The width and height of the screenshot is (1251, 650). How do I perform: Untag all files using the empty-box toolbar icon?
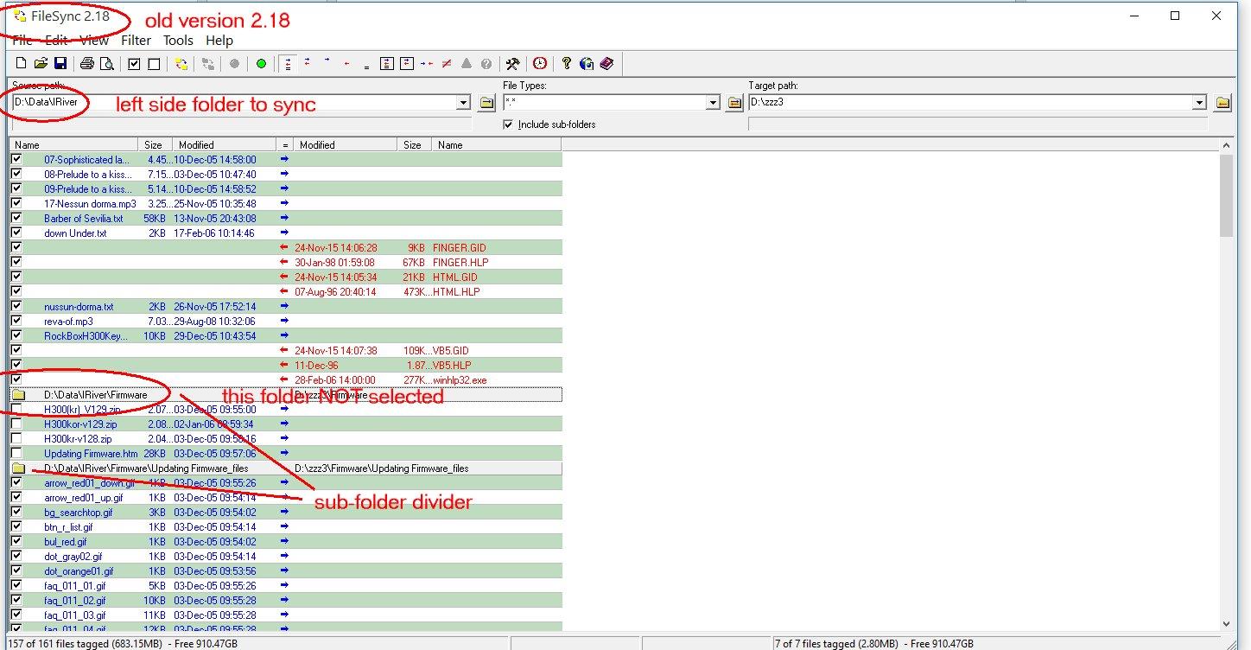154,63
